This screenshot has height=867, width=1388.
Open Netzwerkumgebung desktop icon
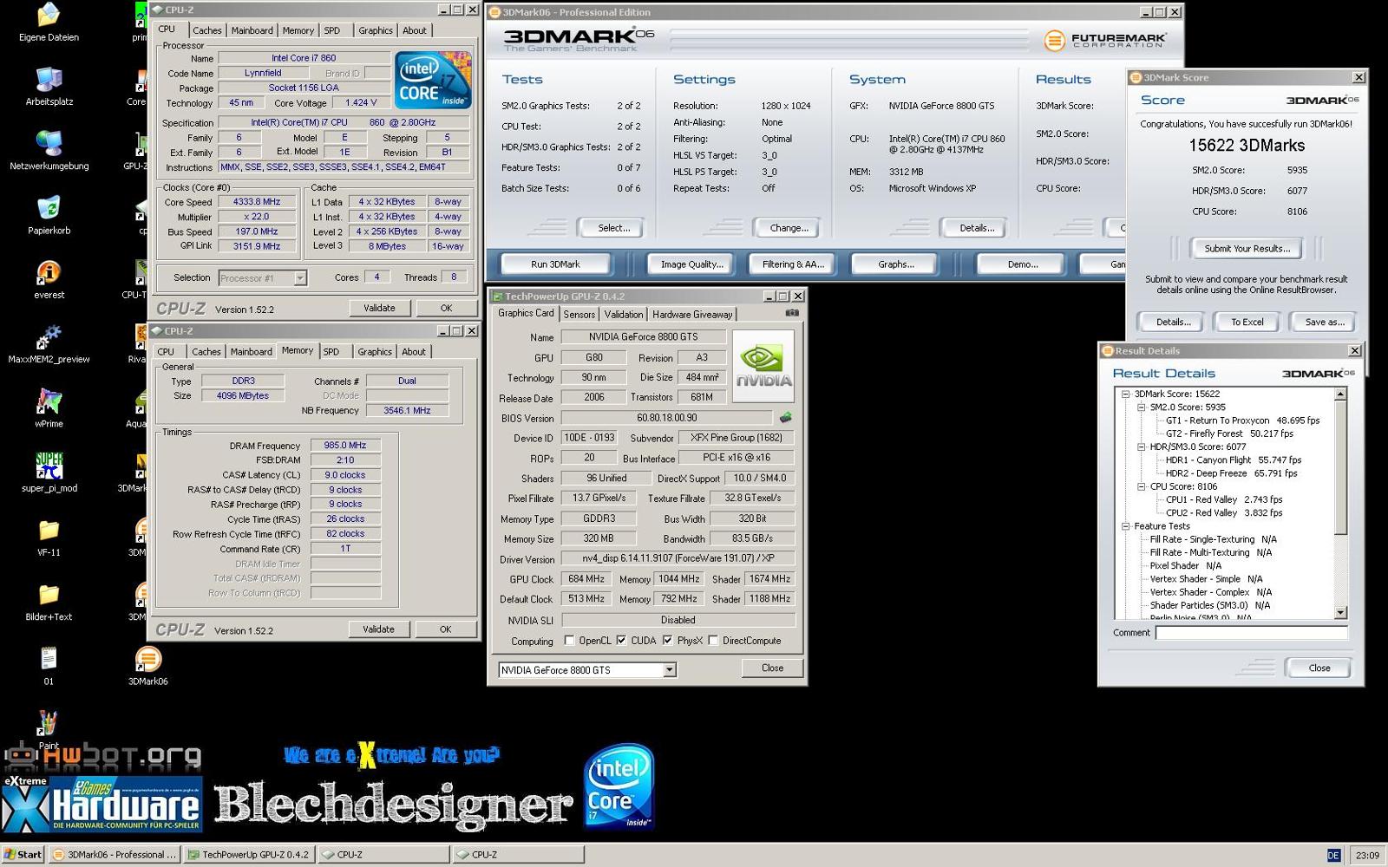pyautogui.click(x=49, y=151)
